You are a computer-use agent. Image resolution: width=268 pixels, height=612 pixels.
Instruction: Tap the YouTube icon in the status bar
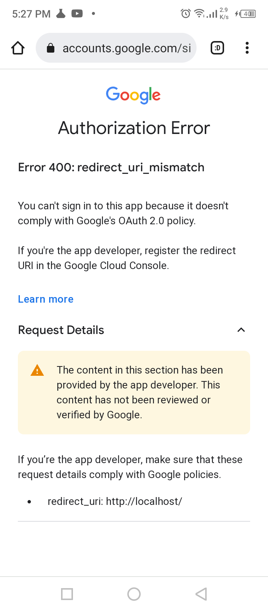pyautogui.click(x=77, y=13)
